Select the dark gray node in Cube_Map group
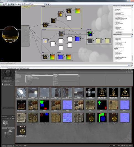 tap(90, 41)
